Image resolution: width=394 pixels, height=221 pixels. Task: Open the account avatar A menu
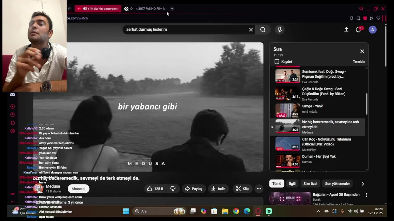point(373,30)
